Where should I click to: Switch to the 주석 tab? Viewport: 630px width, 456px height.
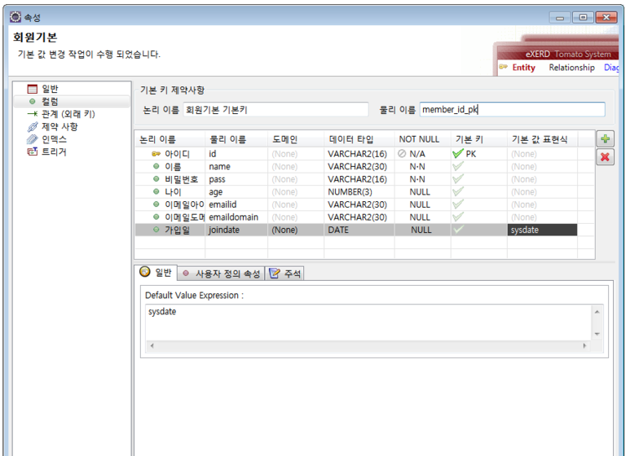pos(285,274)
